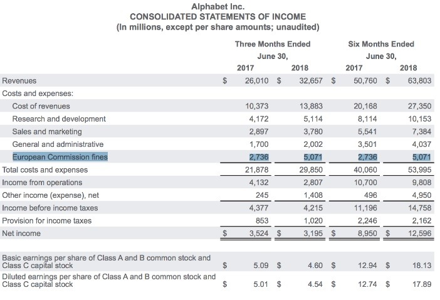This screenshot has height=300, width=440.
Task: Select the Net income row label
Action: [x=21, y=233]
